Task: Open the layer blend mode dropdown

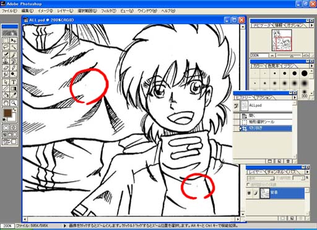Action: (x=261, y=178)
